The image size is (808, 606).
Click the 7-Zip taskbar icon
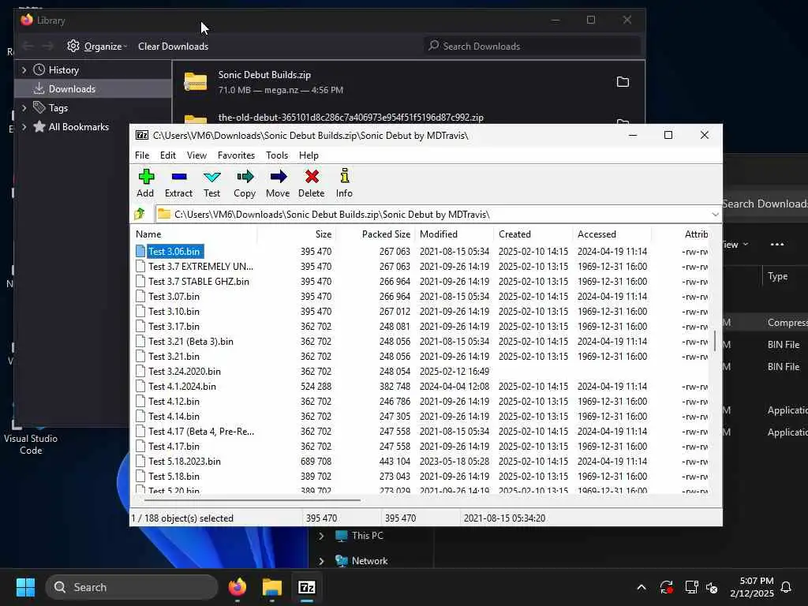pyautogui.click(x=307, y=587)
